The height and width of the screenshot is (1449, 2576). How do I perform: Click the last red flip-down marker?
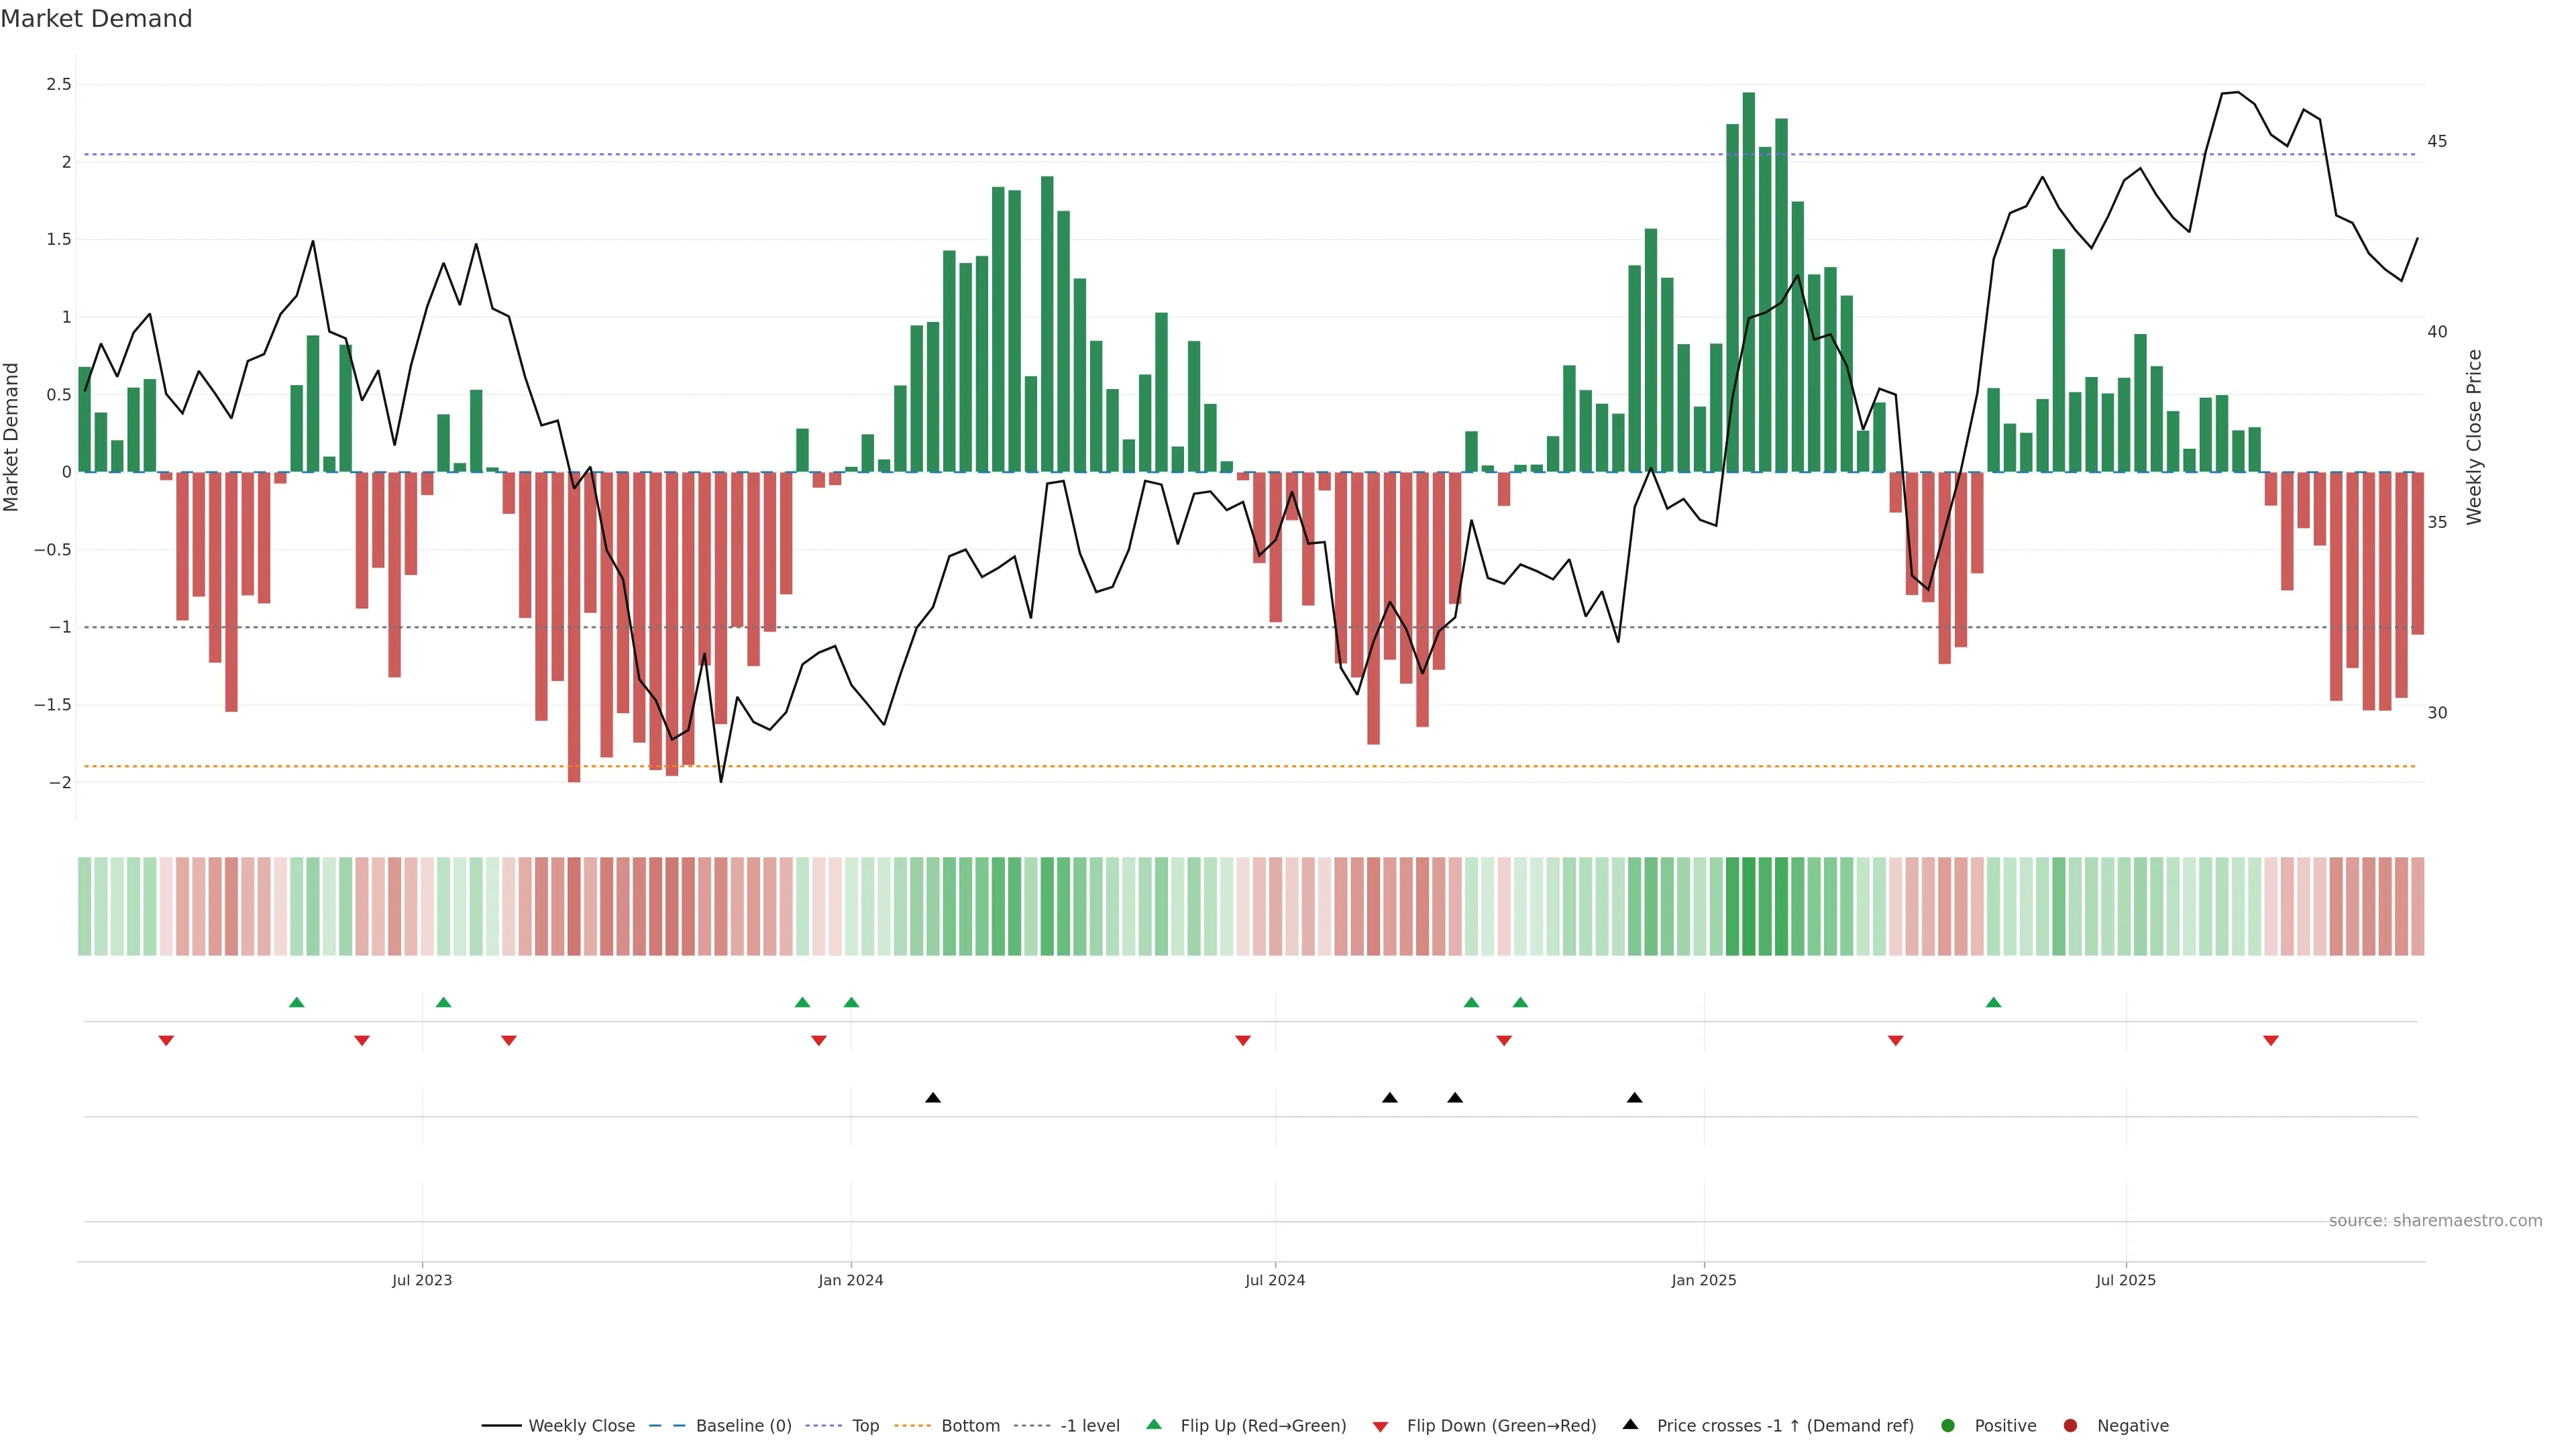pyautogui.click(x=2270, y=1041)
